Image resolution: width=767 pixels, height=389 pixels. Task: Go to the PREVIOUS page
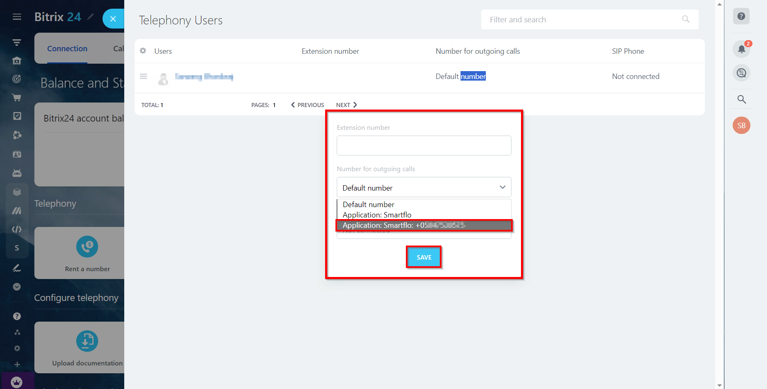coord(307,105)
